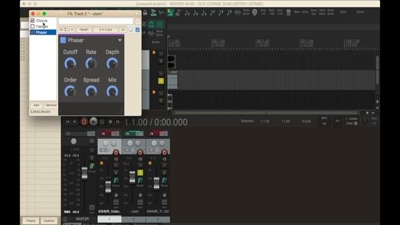Click the Order knob
This screenshot has width=400, height=225.
coord(70,91)
